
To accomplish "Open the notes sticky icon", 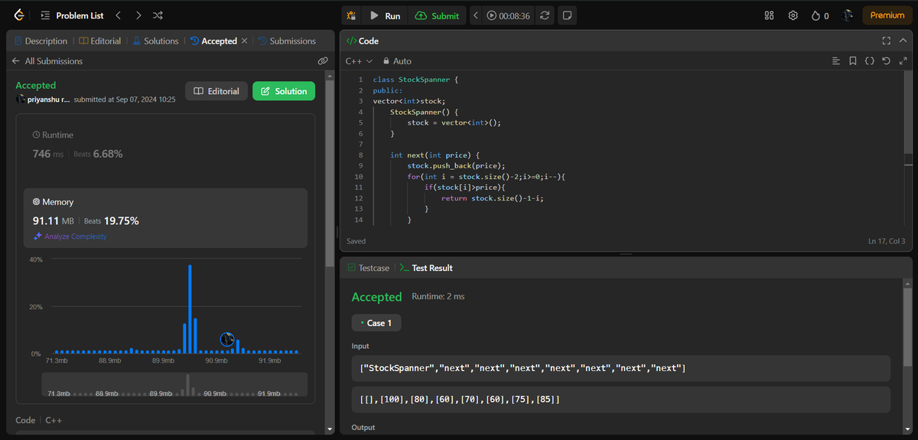I will tap(567, 15).
